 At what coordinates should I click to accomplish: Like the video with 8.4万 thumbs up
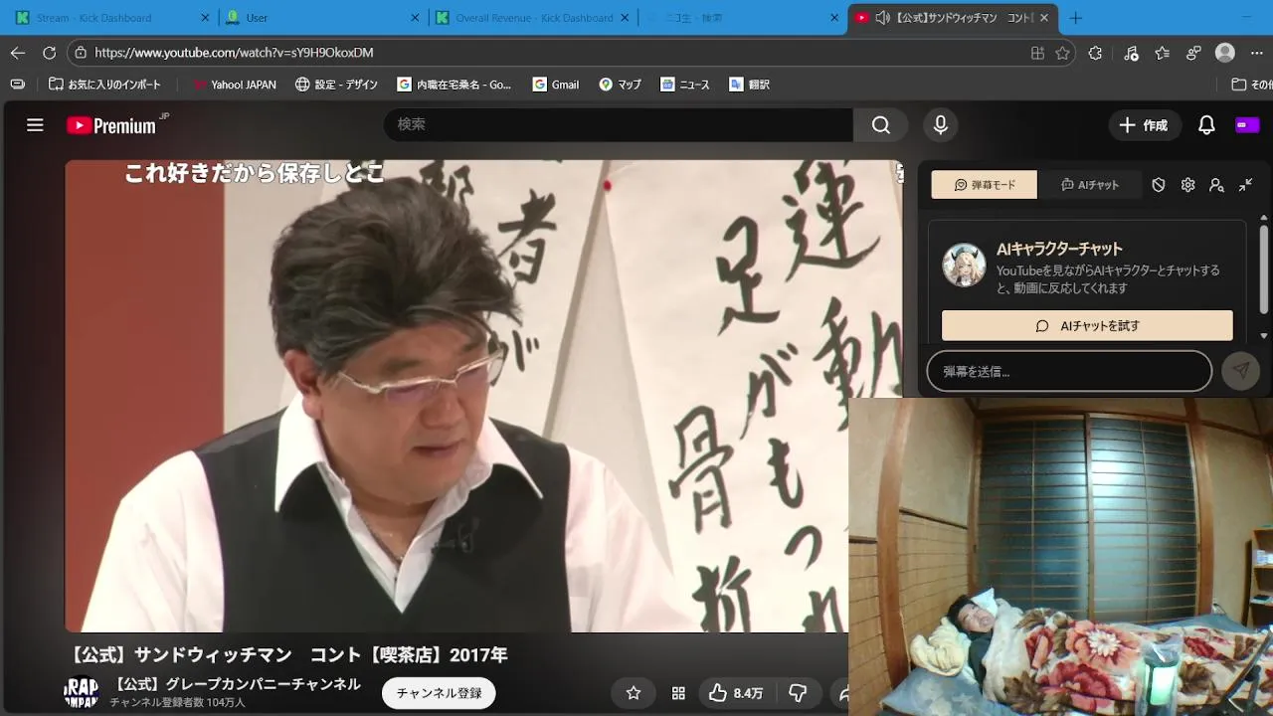pos(735,693)
